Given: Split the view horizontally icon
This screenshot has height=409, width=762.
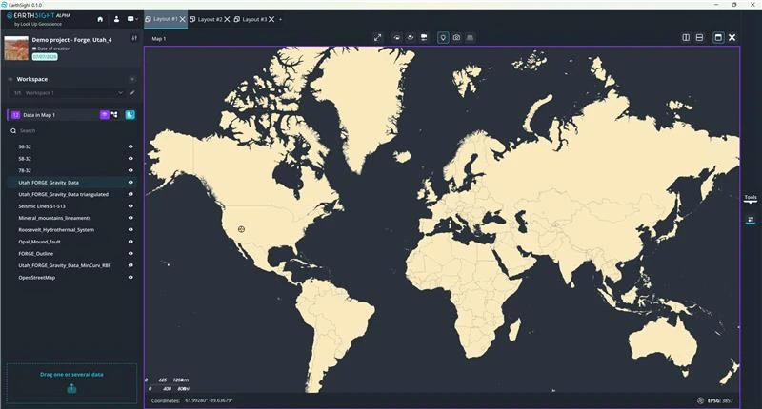Looking at the screenshot, I should click(x=699, y=37).
